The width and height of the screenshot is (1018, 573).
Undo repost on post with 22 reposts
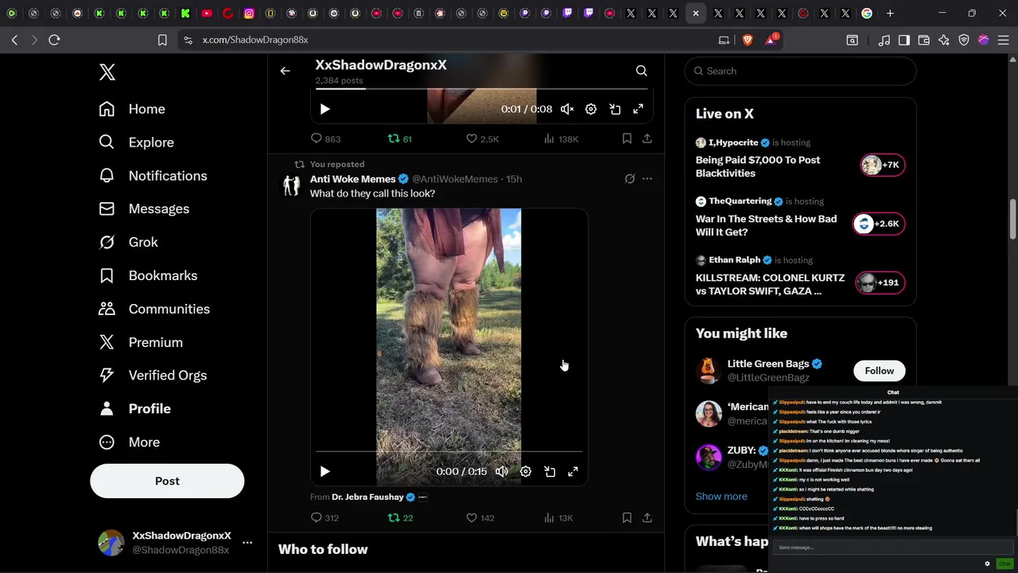[x=399, y=517]
